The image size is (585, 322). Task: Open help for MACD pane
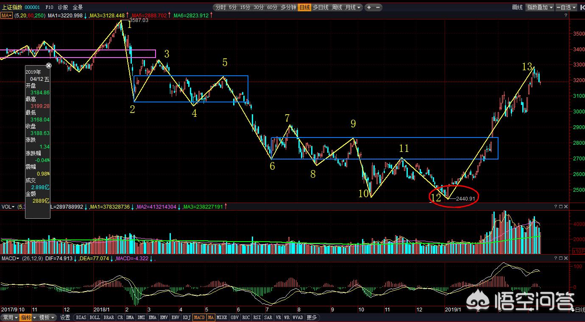coord(556,258)
